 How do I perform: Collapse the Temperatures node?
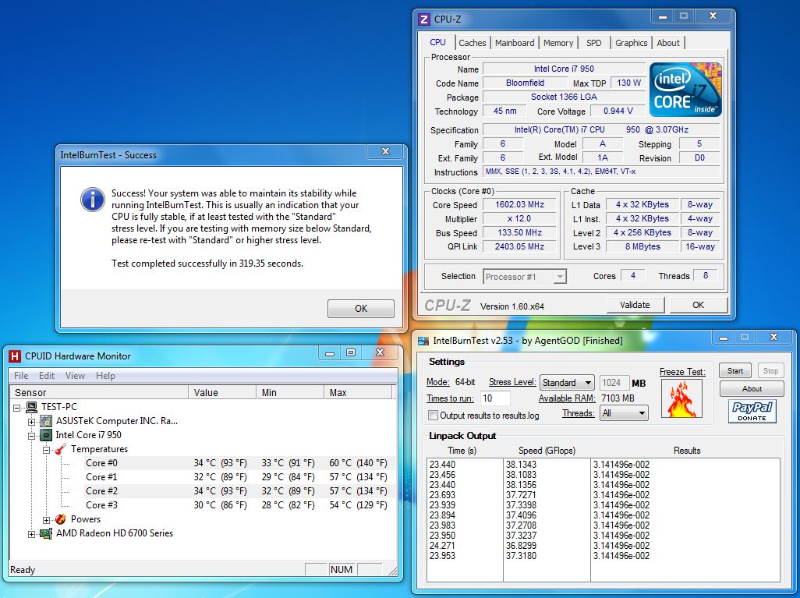click(x=47, y=450)
